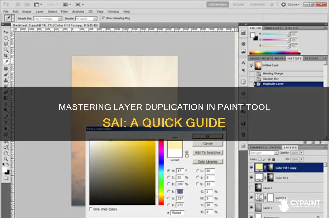Select the Elliptical Marquee tool
Viewport: 329px width, 218px height.
(6, 38)
